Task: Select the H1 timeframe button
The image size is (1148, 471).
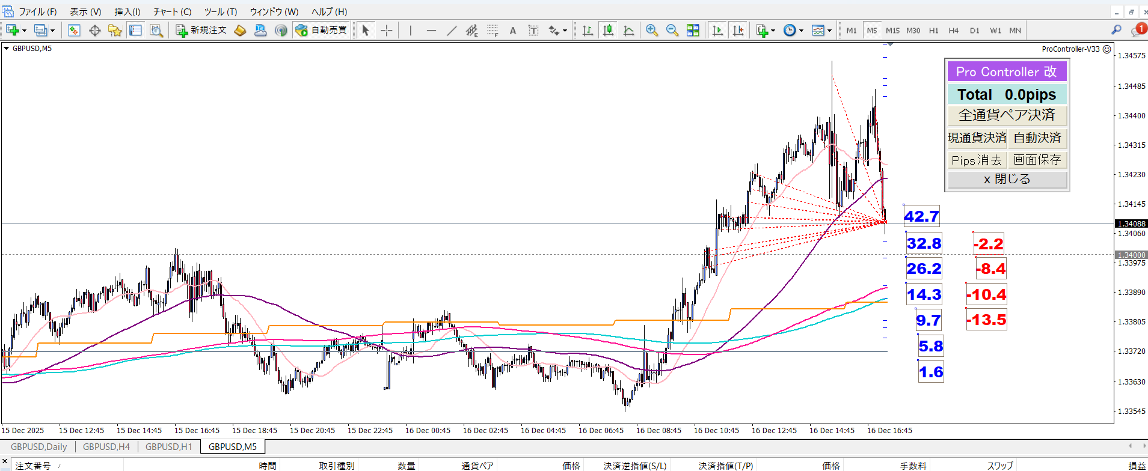Action: 933,31
